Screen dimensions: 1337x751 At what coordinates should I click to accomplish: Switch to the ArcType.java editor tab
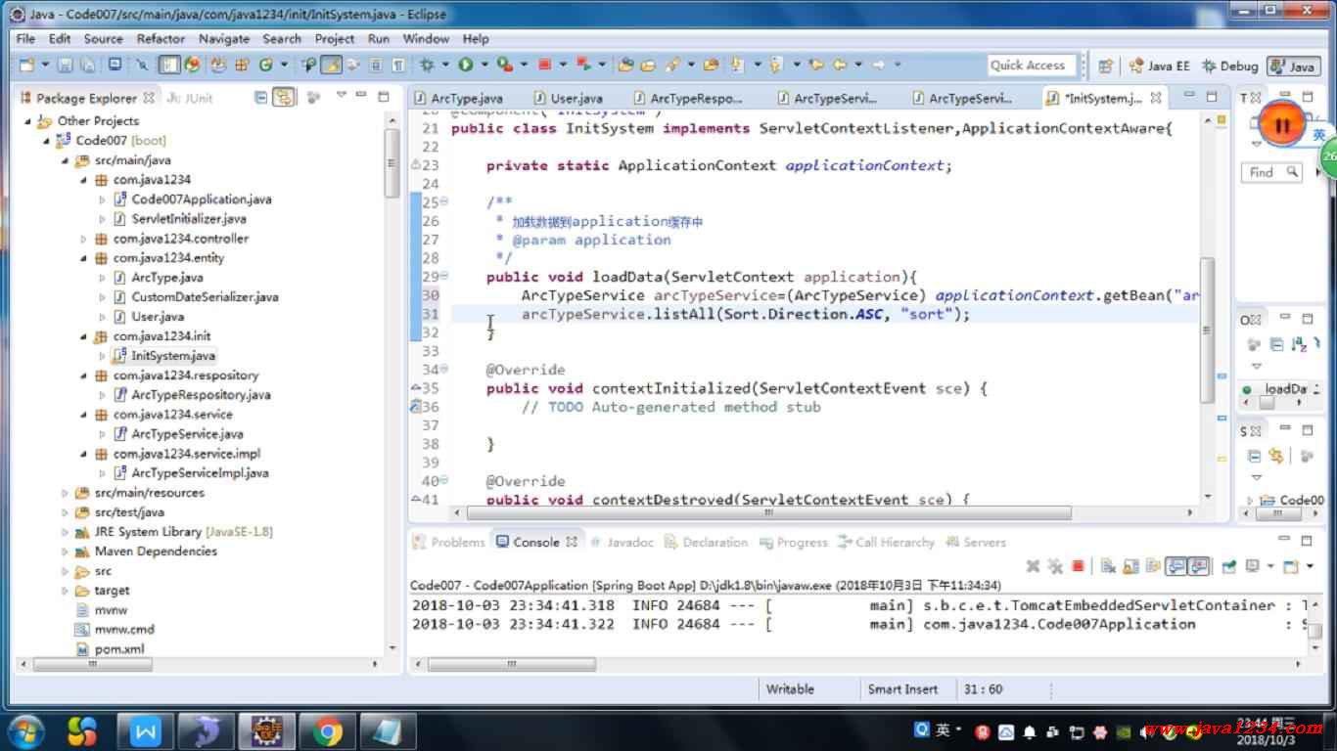pos(458,98)
